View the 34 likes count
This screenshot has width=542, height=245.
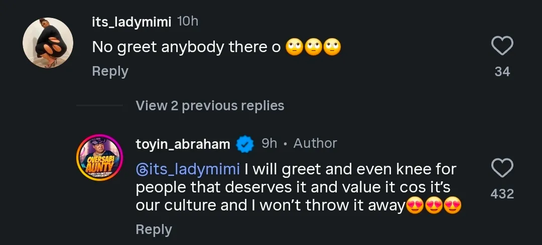502,72
